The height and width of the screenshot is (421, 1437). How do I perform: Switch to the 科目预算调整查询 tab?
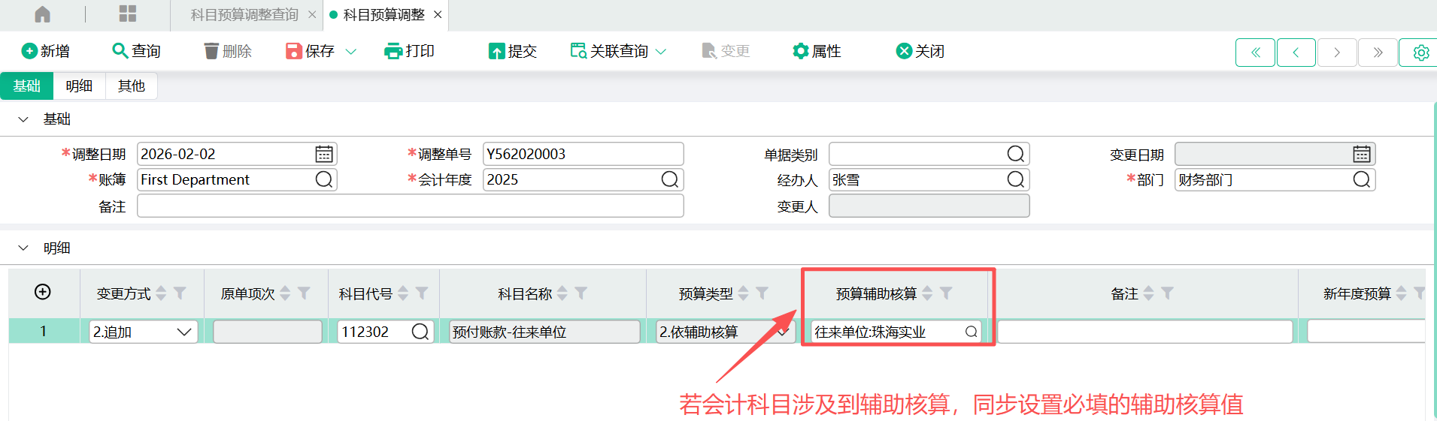click(244, 15)
